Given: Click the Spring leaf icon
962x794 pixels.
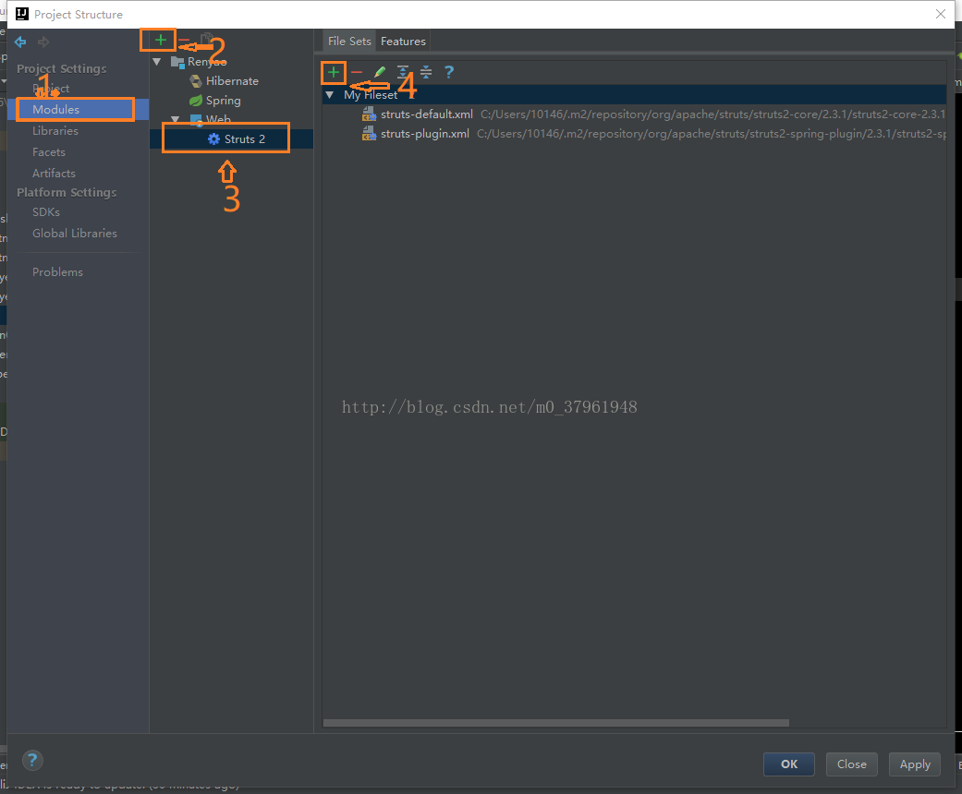Looking at the screenshot, I should [x=196, y=101].
